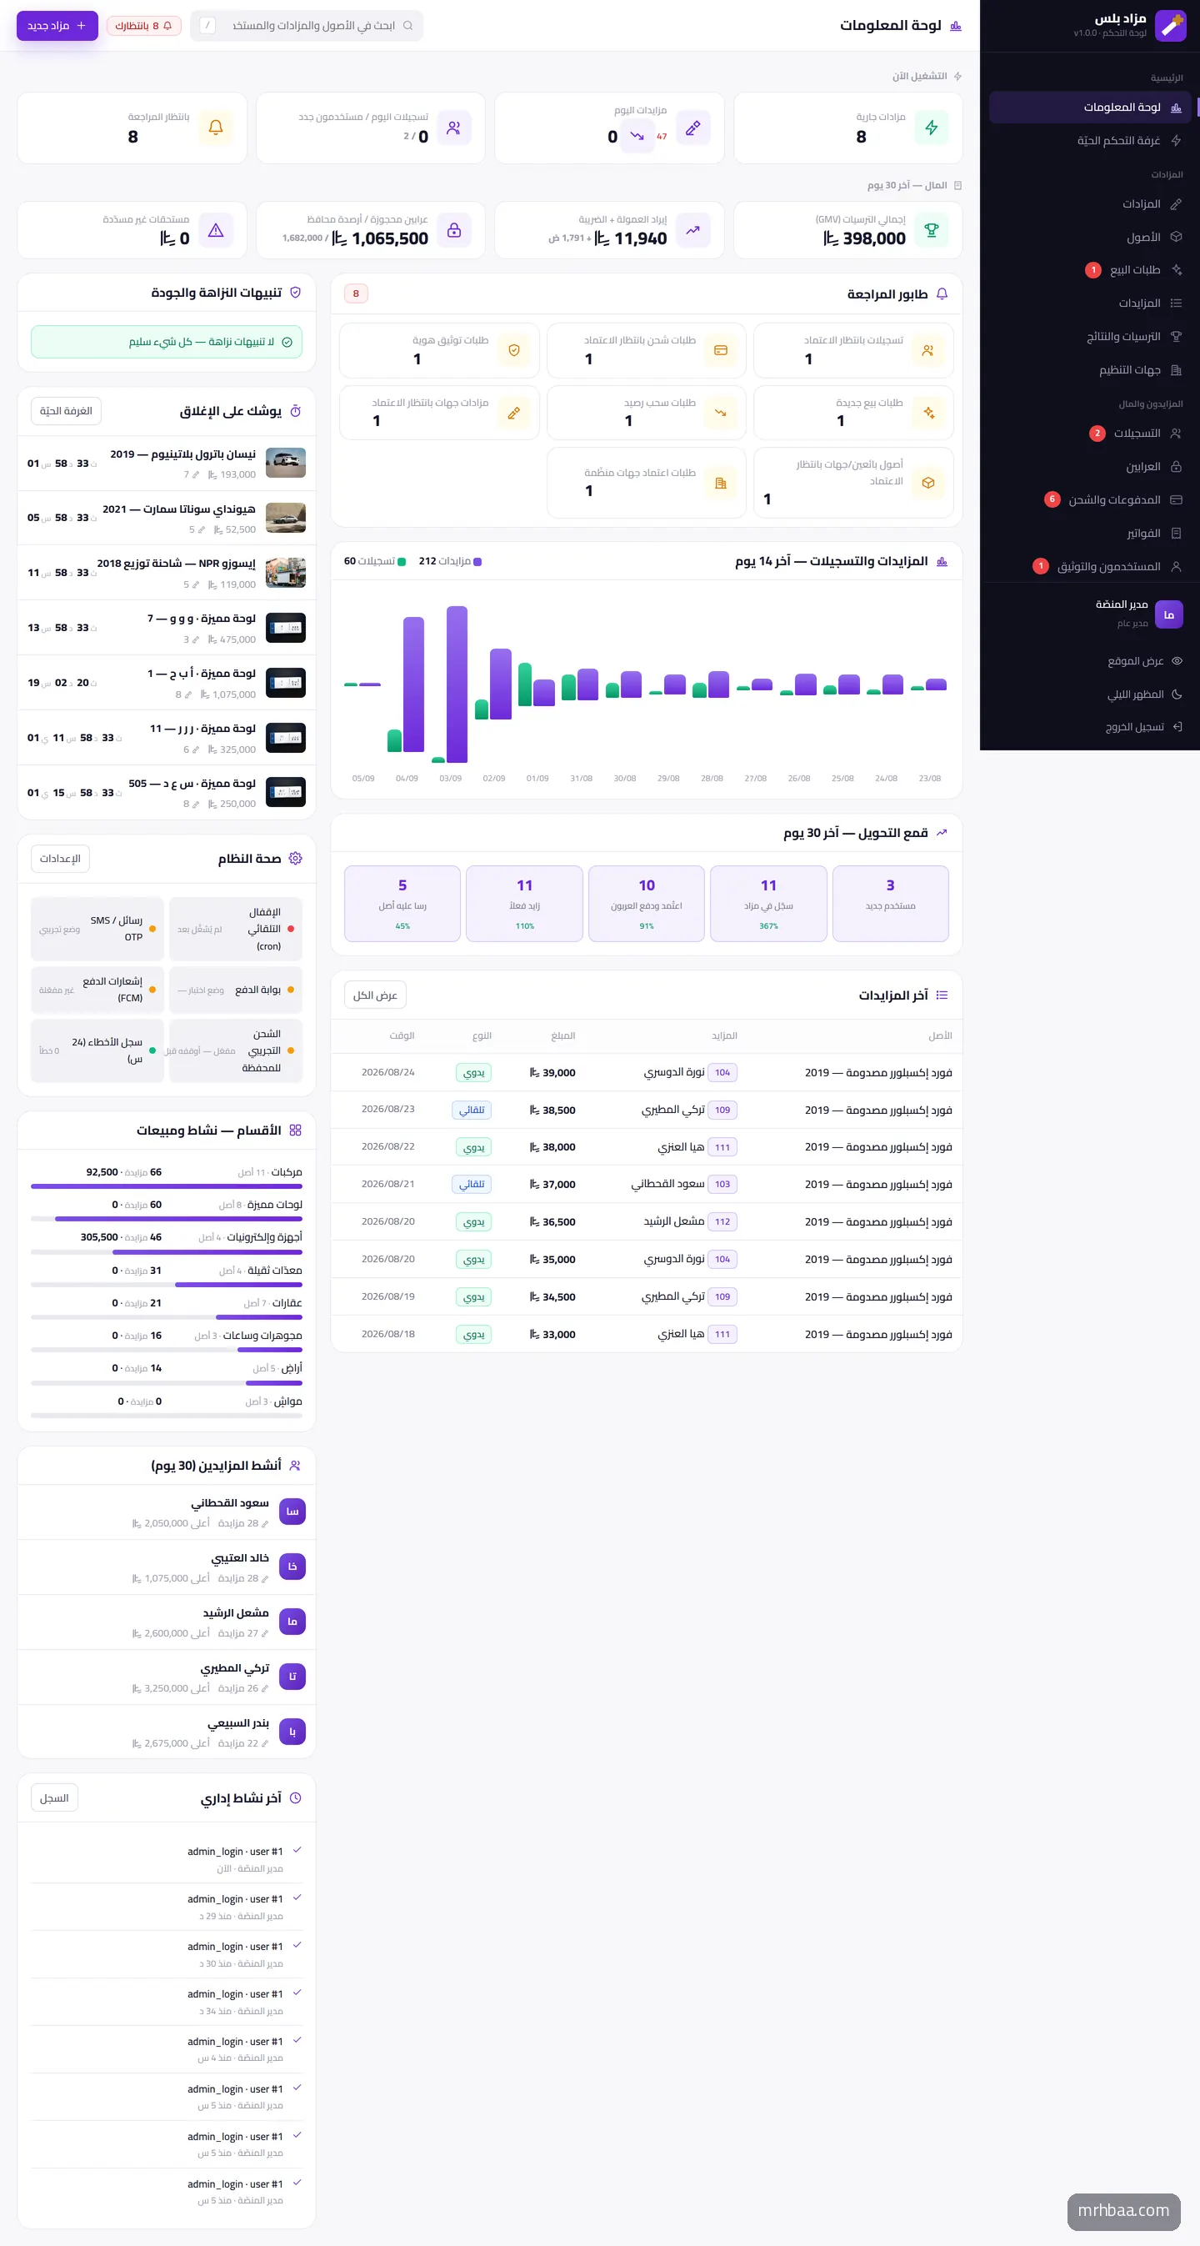Click the avatar beside بندر السبيعي
The height and width of the screenshot is (2246, 1200).
coord(292,1732)
